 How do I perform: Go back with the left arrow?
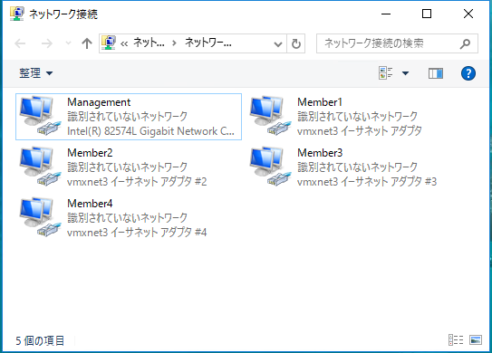click(x=20, y=43)
